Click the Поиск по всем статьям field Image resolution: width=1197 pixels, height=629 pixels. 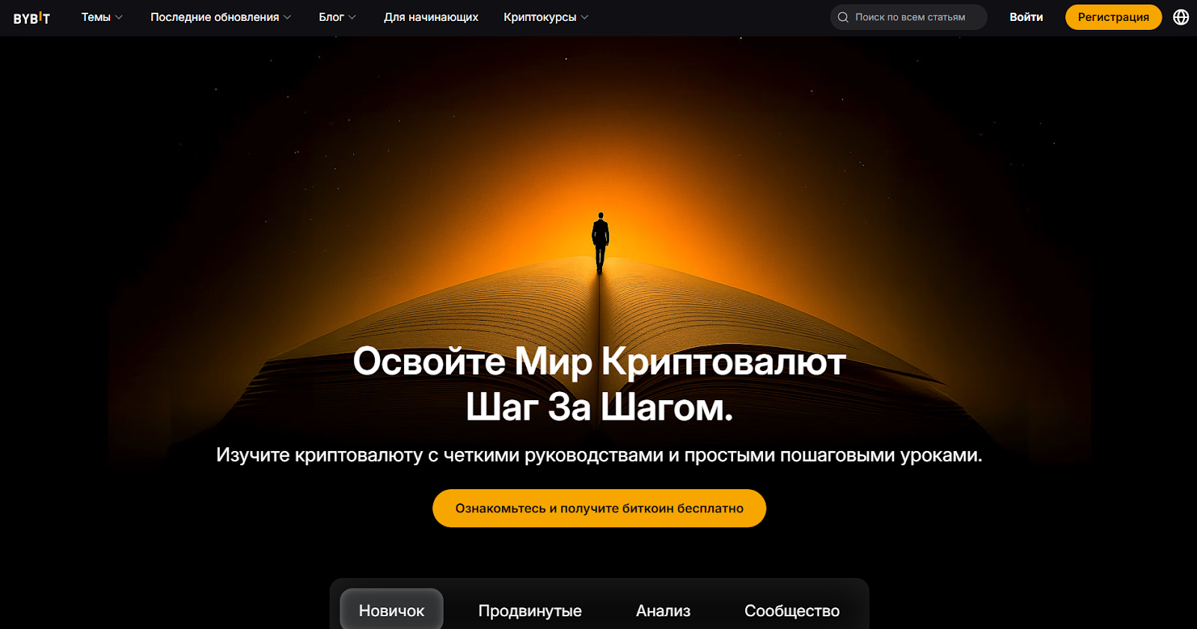point(908,17)
